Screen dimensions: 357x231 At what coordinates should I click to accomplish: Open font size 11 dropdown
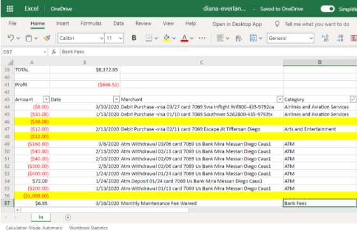(x=121, y=38)
